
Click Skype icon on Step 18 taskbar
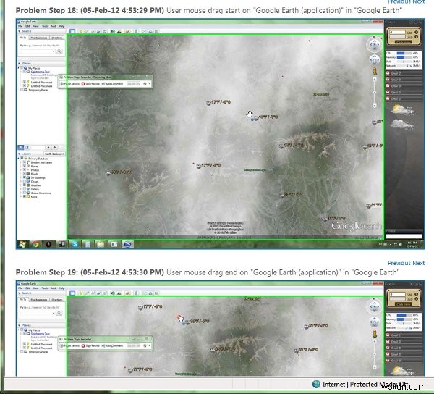point(75,244)
